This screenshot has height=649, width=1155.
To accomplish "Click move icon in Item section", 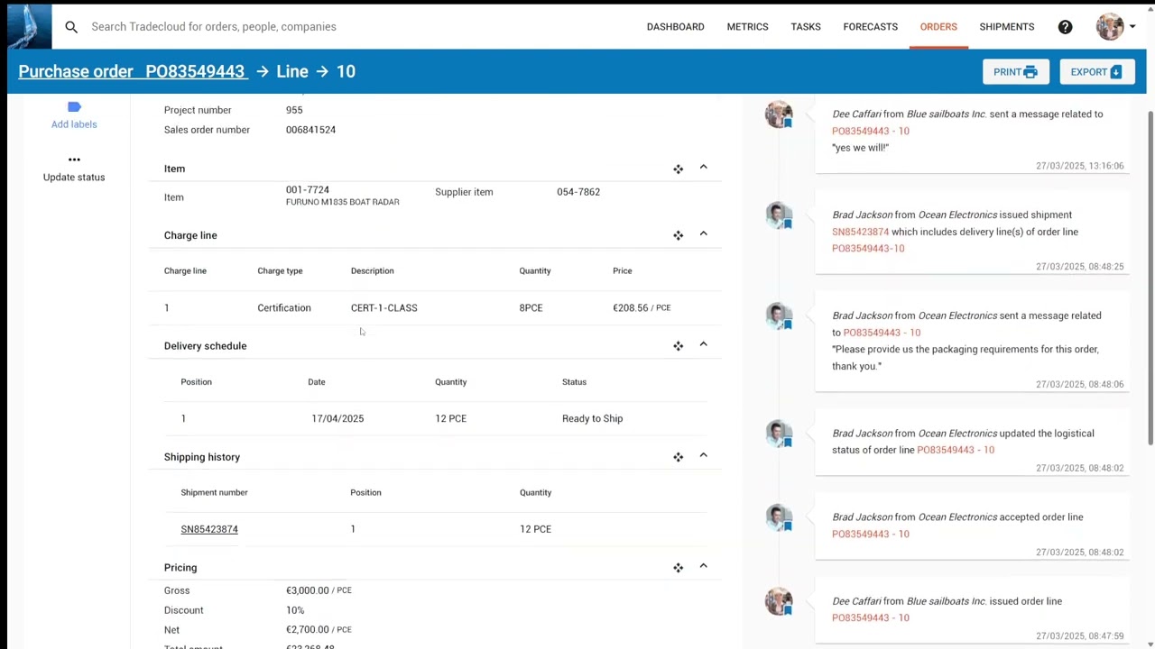I will [x=678, y=169].
